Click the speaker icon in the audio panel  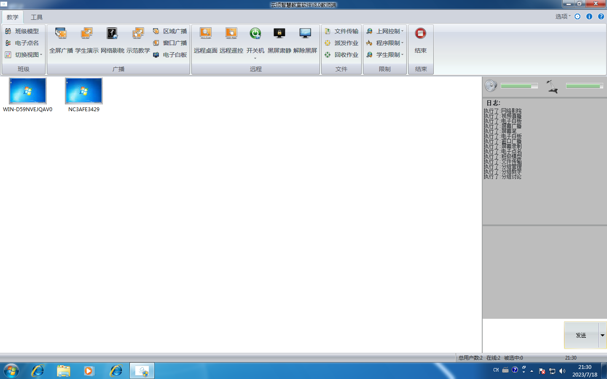[x=491, y=86]
